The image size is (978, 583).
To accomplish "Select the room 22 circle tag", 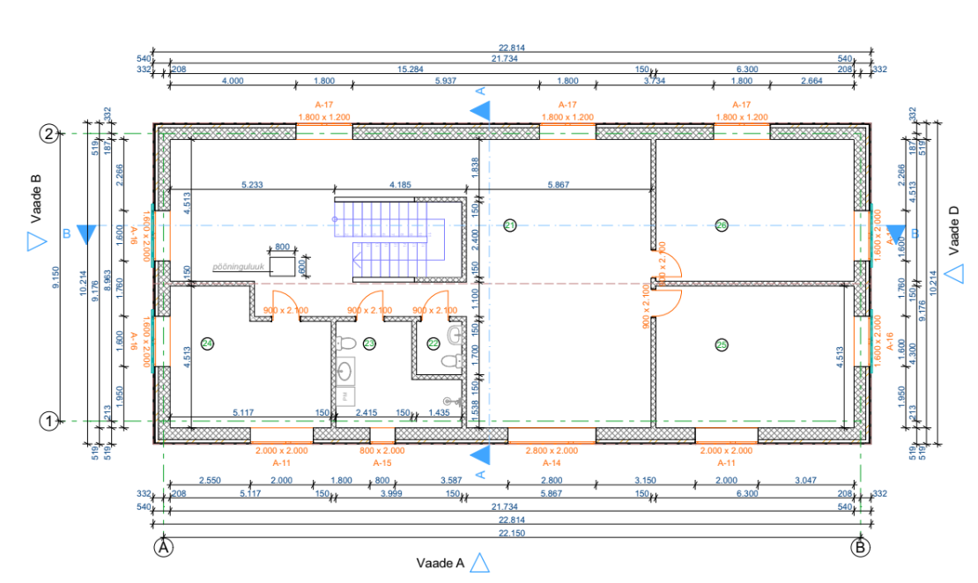I will [433, 343].
